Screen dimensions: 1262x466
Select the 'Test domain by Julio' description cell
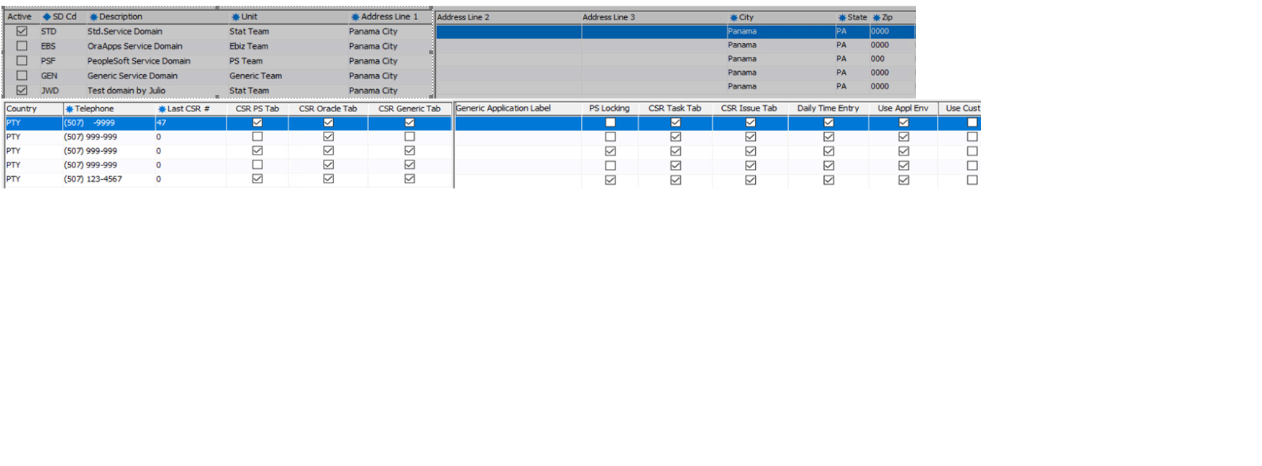point(127,91)
